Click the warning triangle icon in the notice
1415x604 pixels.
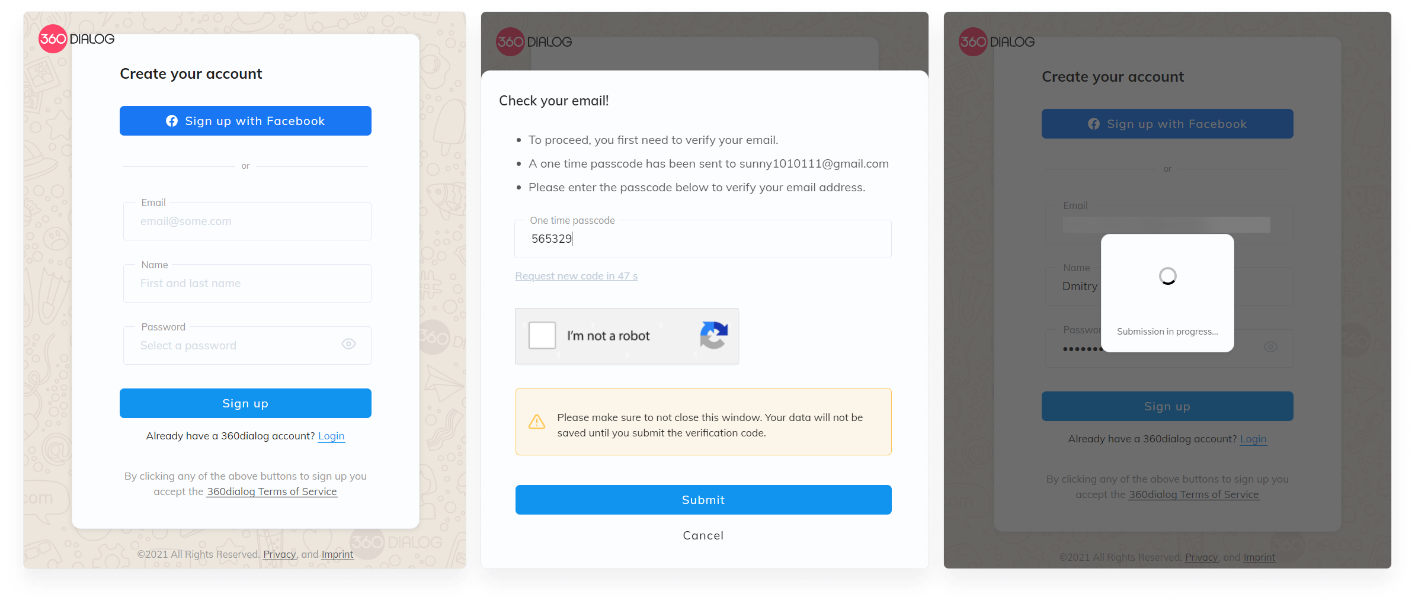pyautogui.click(x=537, y=422)
